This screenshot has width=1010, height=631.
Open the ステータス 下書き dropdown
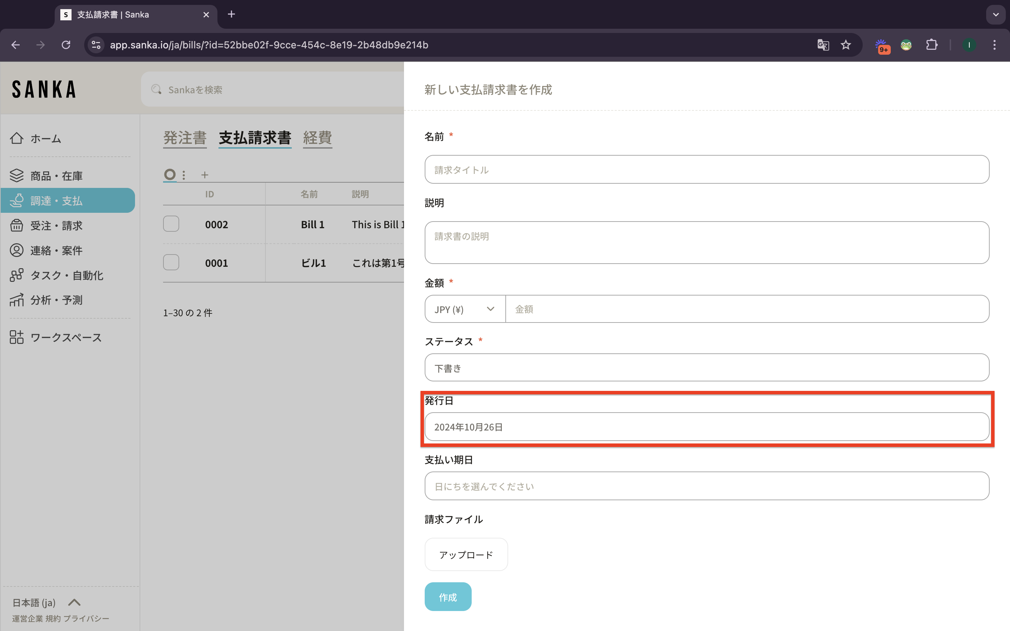[x=706, y=368]
